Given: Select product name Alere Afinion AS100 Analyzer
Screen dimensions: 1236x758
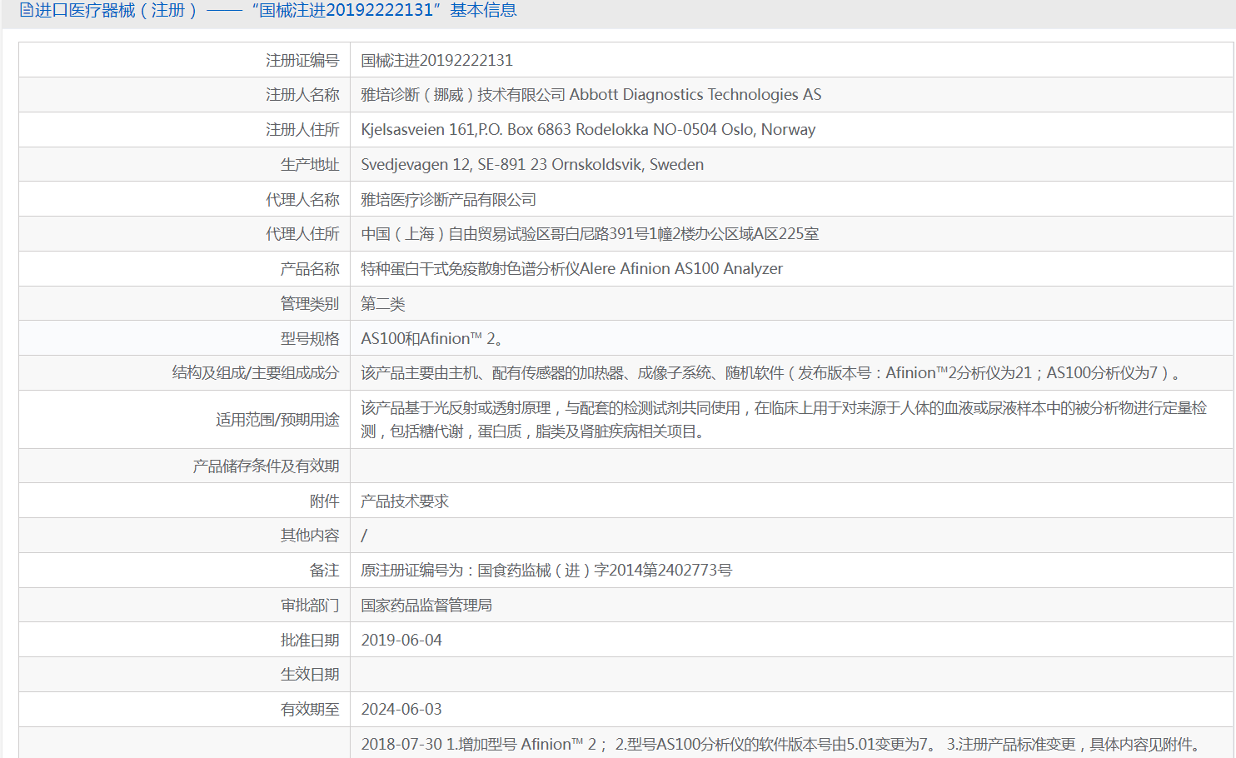Looking at the screenshot, I should pos(681,269).
